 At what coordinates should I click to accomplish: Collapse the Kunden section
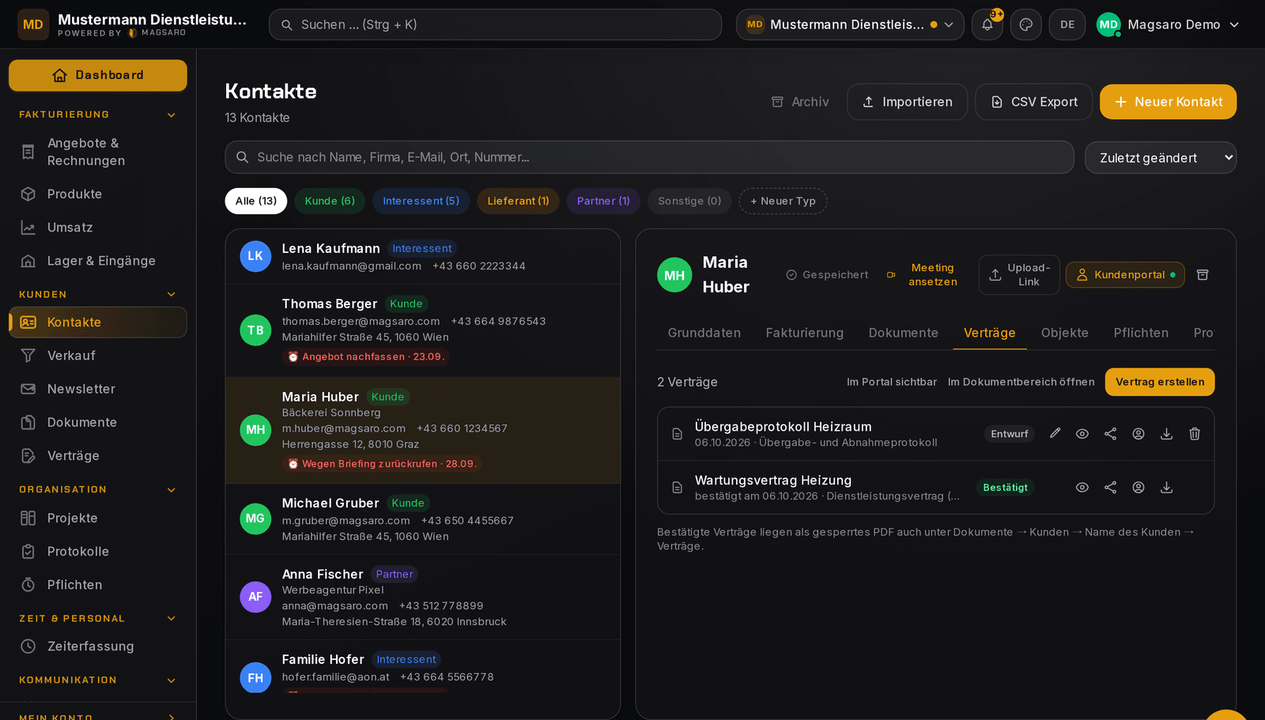[x=98, y=295]
